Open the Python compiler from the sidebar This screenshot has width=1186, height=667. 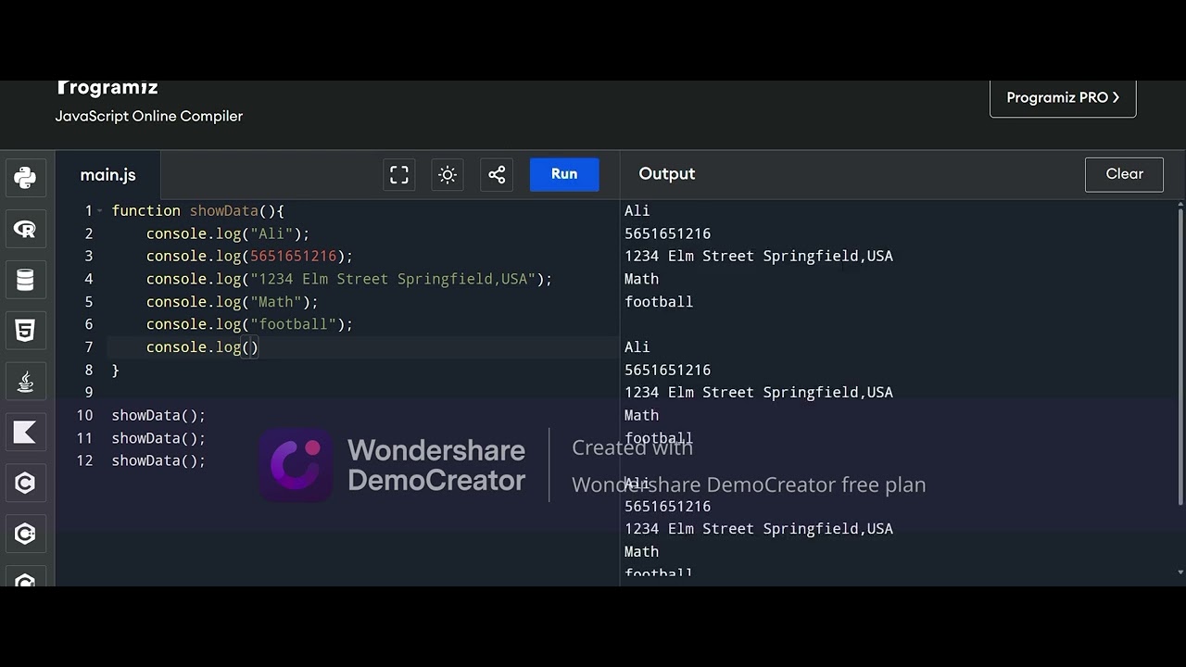pyautogui.click(x=25, y=177)
